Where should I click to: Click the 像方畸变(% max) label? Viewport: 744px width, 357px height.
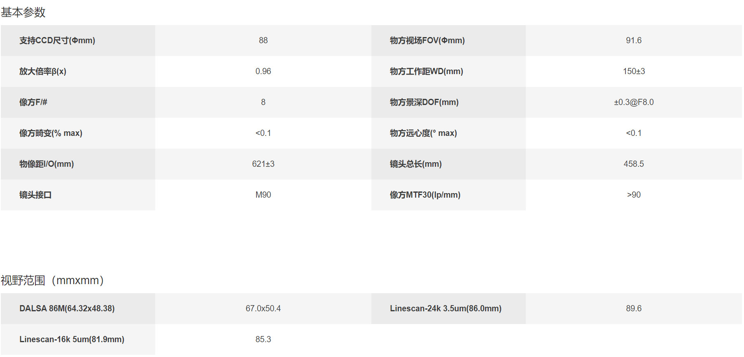(x=51, y=133)
